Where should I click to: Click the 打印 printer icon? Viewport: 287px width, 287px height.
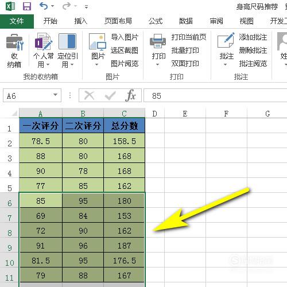click(158, 41)
